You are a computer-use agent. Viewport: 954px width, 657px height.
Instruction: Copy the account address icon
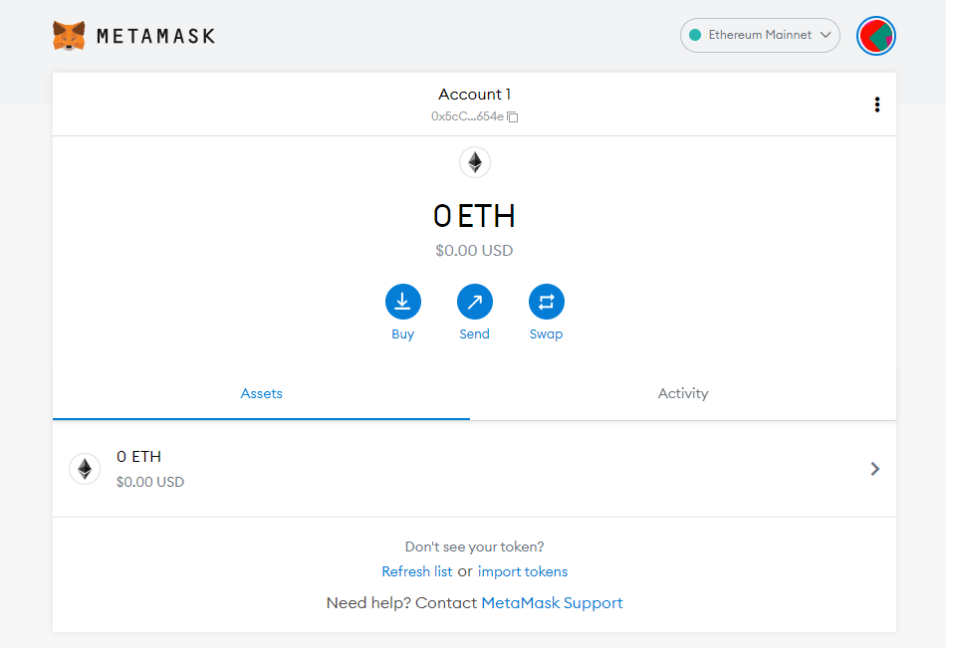[x=512, y=116]
